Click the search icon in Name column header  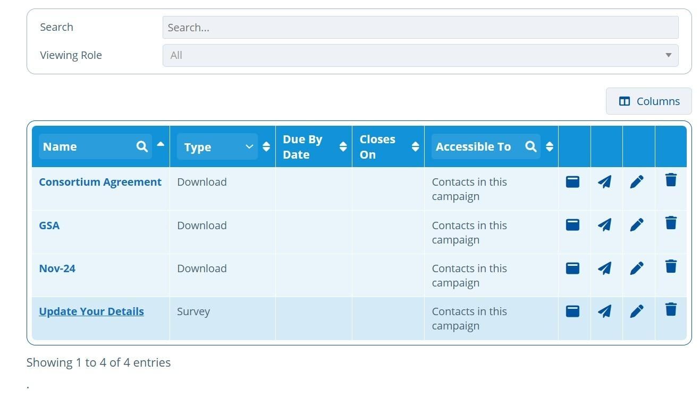click(142, 147)
